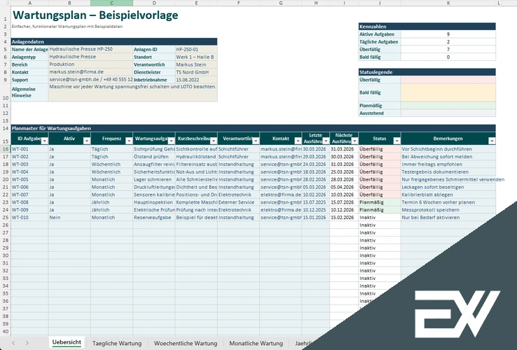The image size is (517, 350).
Task: Open the Bemerkungen column filter dropdown
Action: click(x=492, y=141)
